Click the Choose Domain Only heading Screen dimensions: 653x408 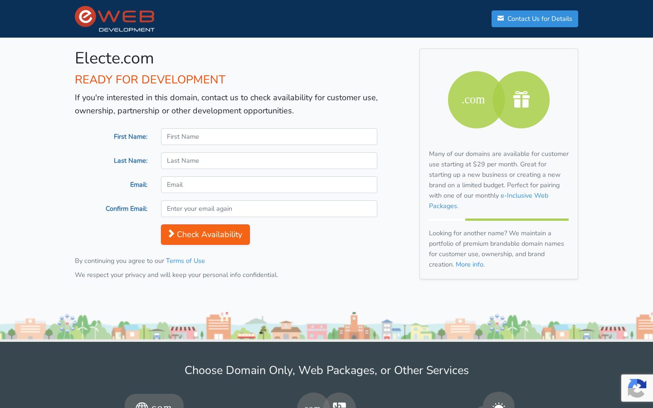[x=326, y=370]
